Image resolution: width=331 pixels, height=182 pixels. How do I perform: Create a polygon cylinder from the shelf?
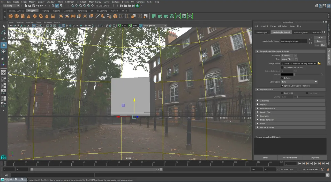pos(23,16)
